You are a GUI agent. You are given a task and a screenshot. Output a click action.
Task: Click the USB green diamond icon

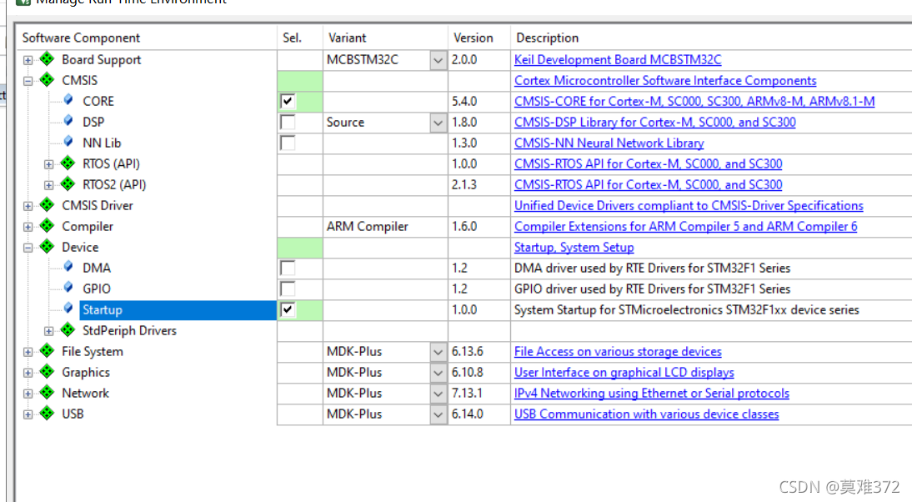(48, 414)
